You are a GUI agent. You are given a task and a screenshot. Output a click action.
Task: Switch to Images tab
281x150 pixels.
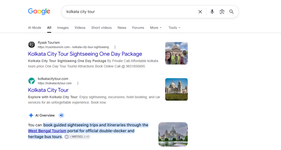63,28
